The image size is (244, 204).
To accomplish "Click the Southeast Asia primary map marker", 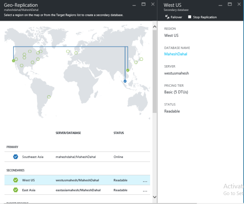I will click(x=125, y=81).
